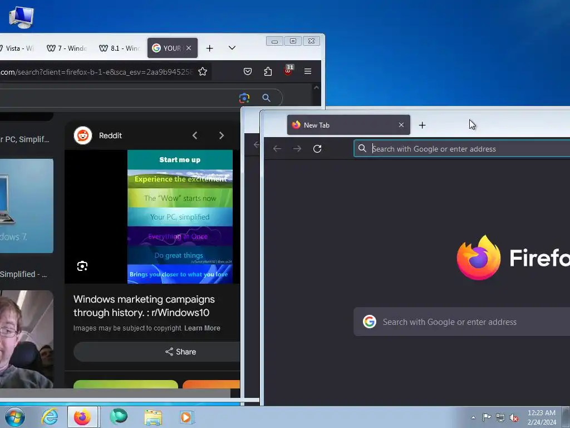
Task: Click Firefox taskbar button
Action: click(x=82, y=417)
